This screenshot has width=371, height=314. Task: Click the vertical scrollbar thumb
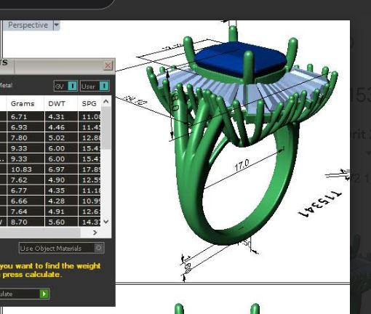pos(106,128)
